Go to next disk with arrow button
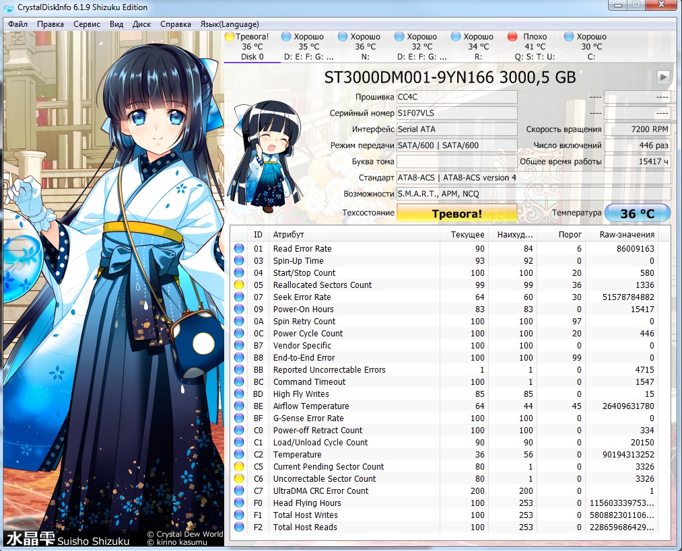The image size is (682, 551). click(x=663, y=77)
